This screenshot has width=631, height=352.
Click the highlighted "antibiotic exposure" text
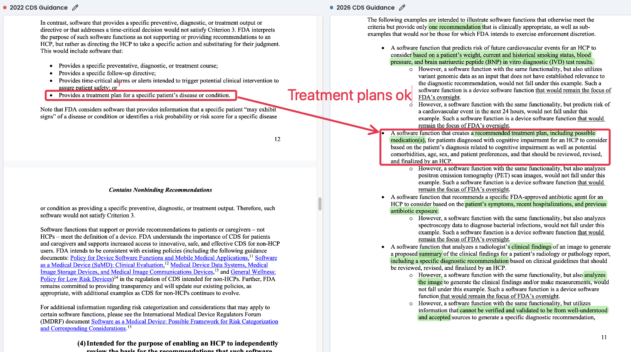coord(414,211)
